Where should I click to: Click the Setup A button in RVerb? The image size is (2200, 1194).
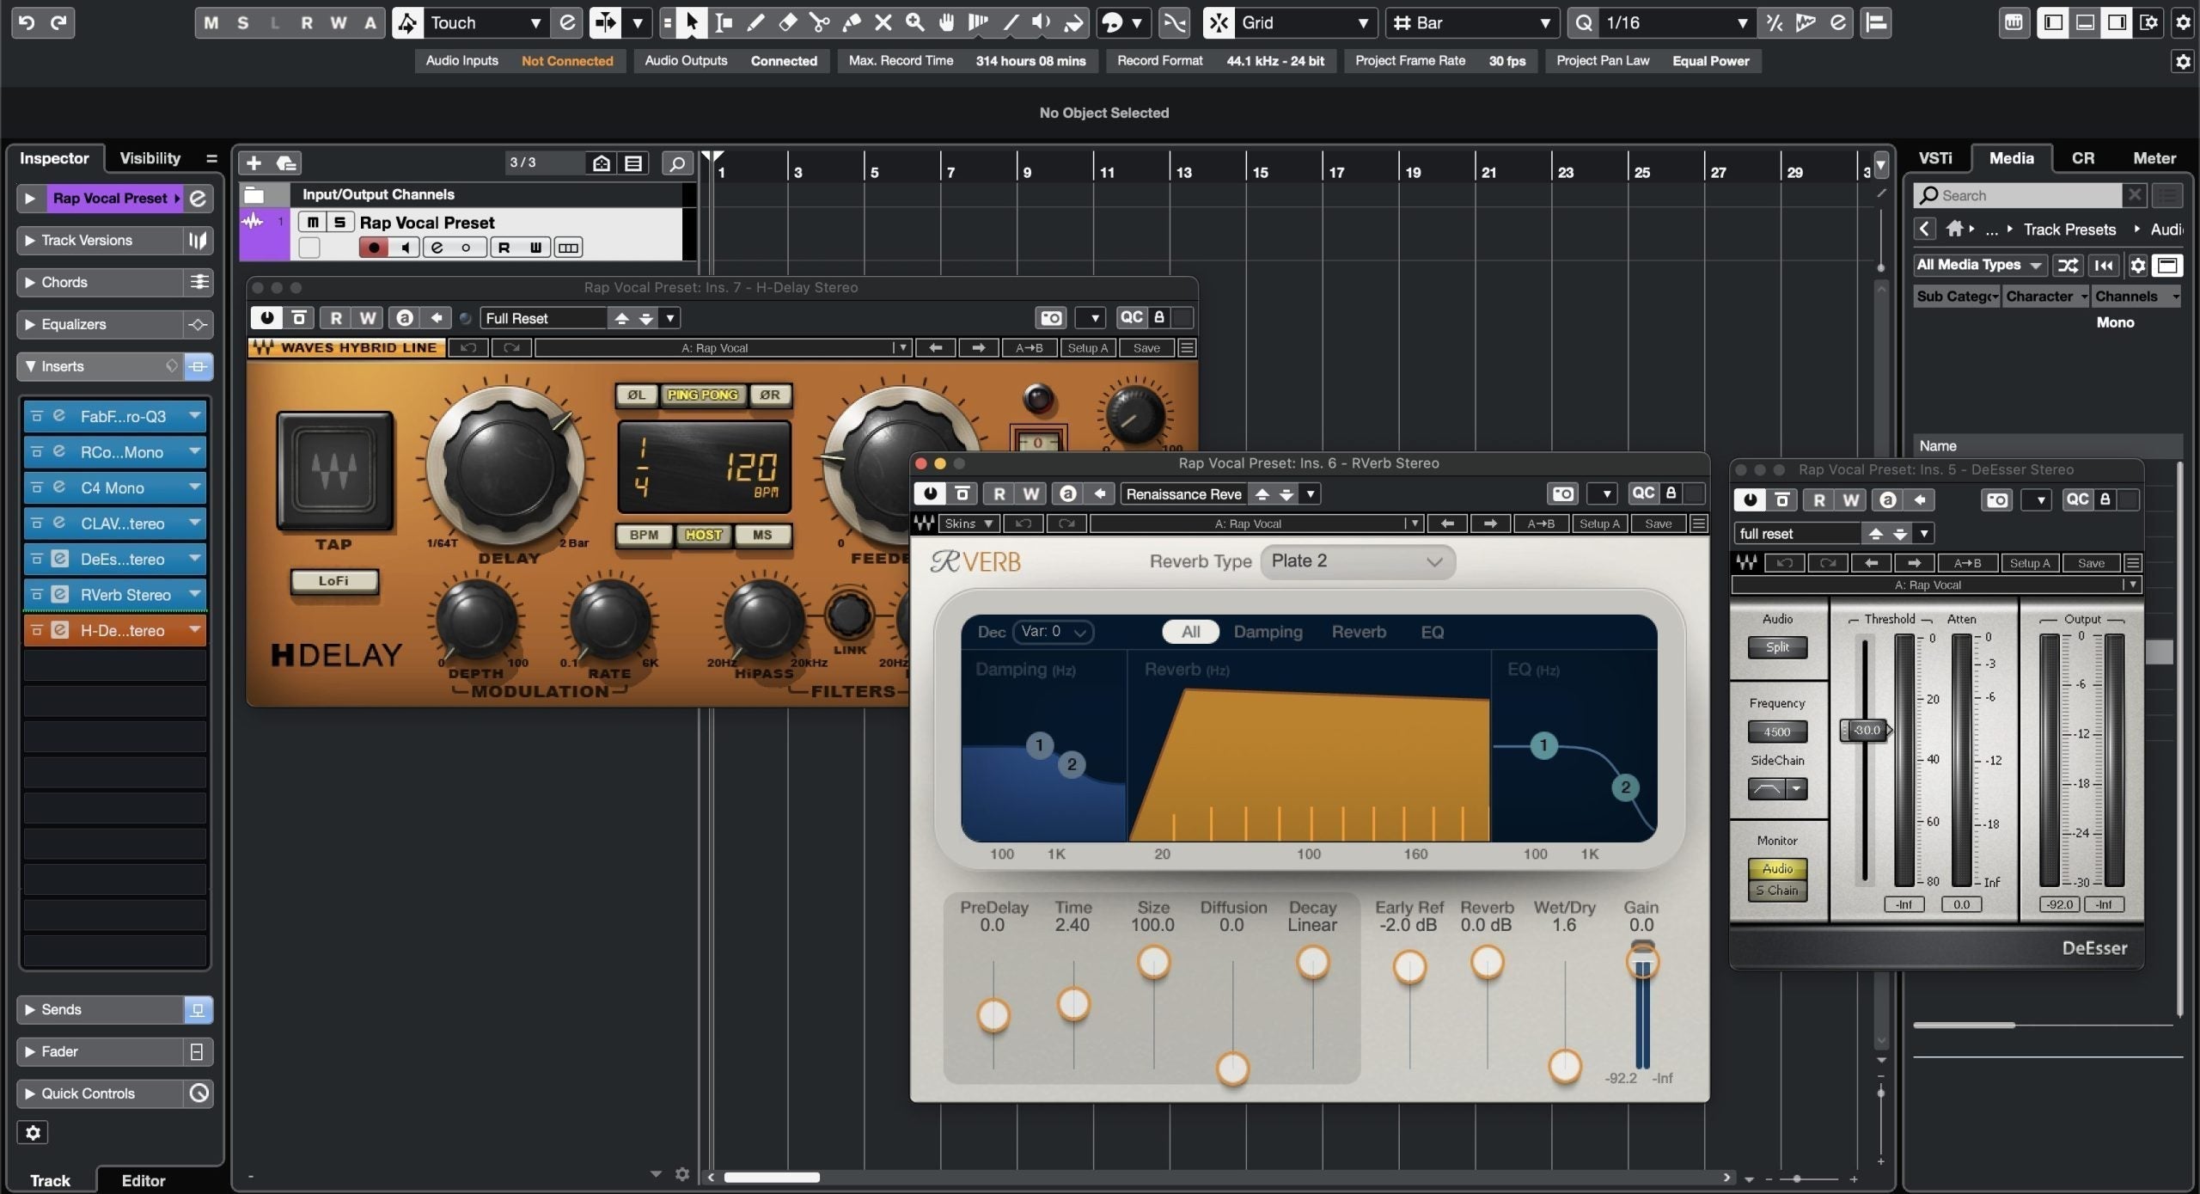[1600, 523]
